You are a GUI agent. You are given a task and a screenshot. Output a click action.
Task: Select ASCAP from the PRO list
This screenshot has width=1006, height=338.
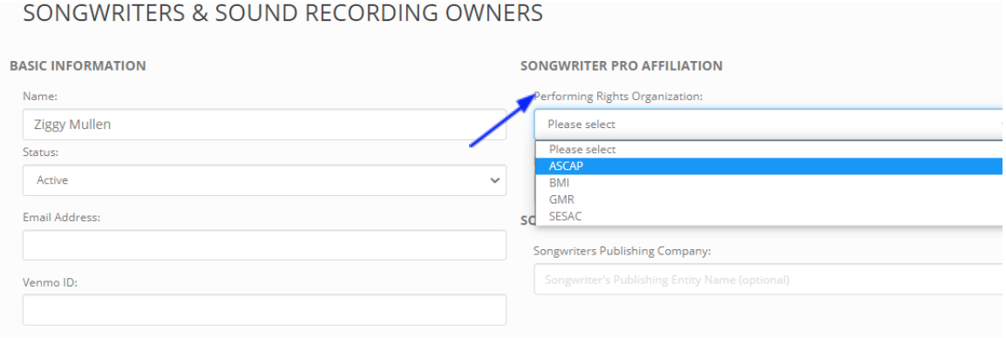point(769,166)
